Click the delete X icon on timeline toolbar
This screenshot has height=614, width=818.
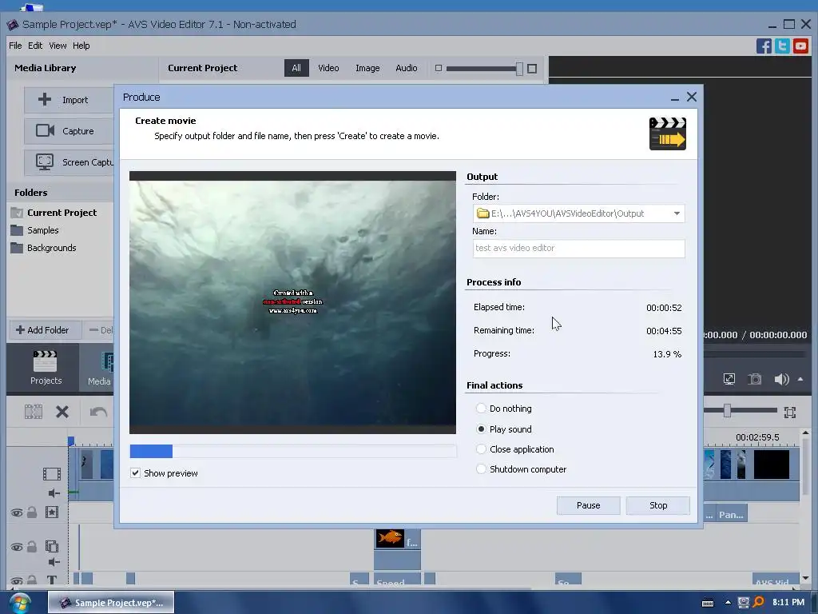click(x=62, y=412)
